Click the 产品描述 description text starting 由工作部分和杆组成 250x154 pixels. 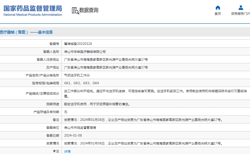coord(156,93)
